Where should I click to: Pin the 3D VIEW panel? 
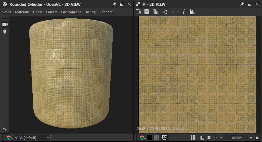point(114,4)
